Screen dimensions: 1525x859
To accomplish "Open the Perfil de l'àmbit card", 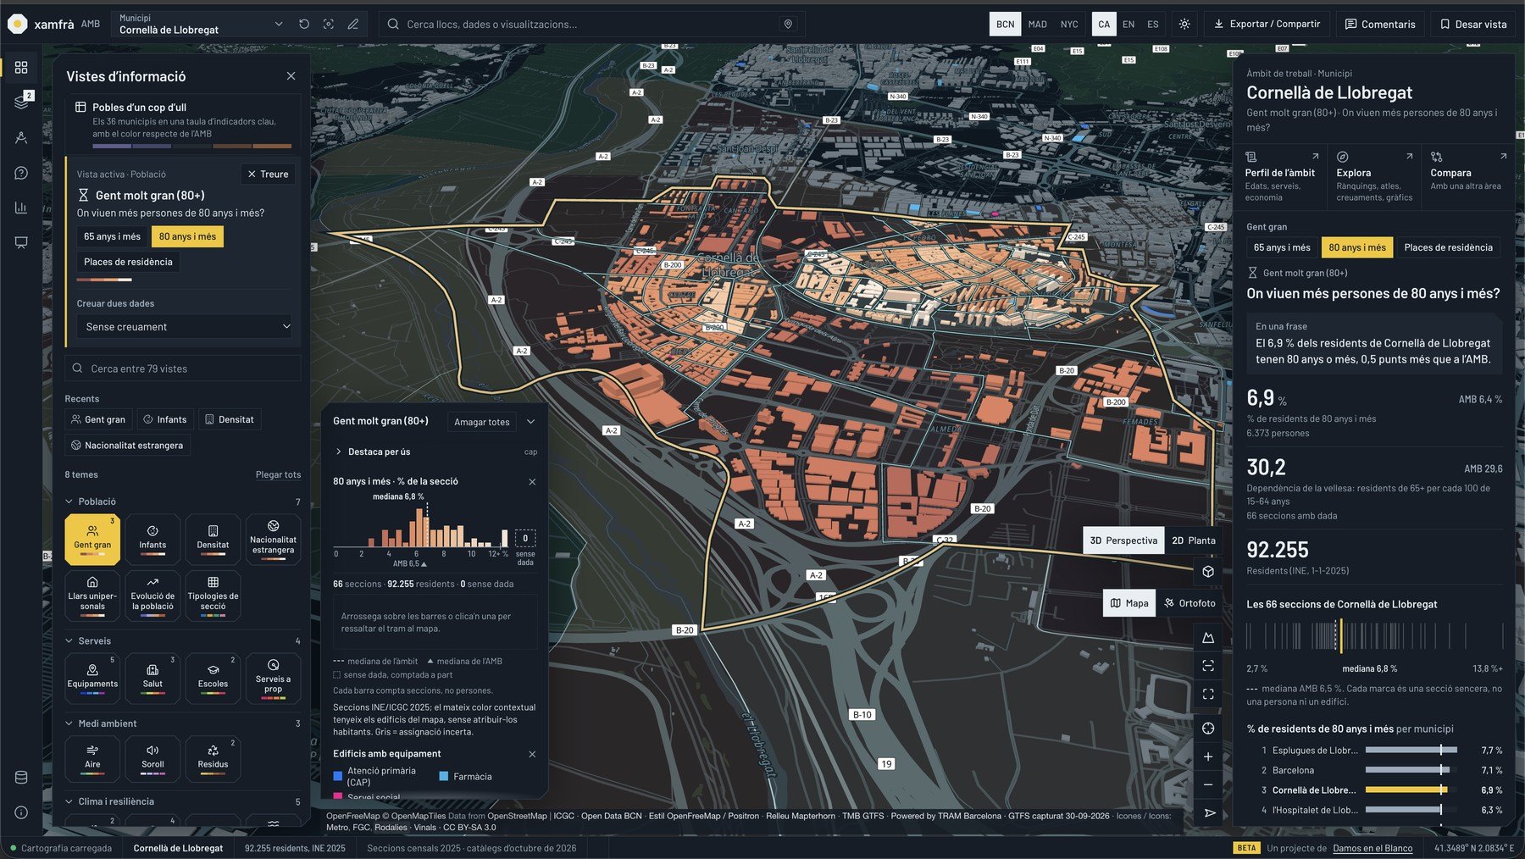I will pyautogui.click(x=1282, y=176).
